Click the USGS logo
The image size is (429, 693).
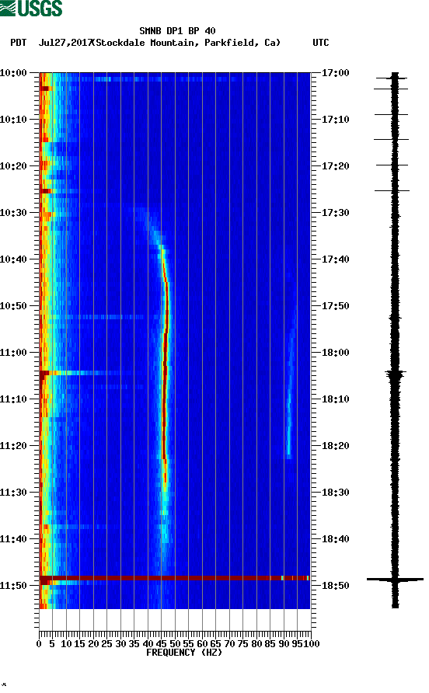click(x=31, y=8)
